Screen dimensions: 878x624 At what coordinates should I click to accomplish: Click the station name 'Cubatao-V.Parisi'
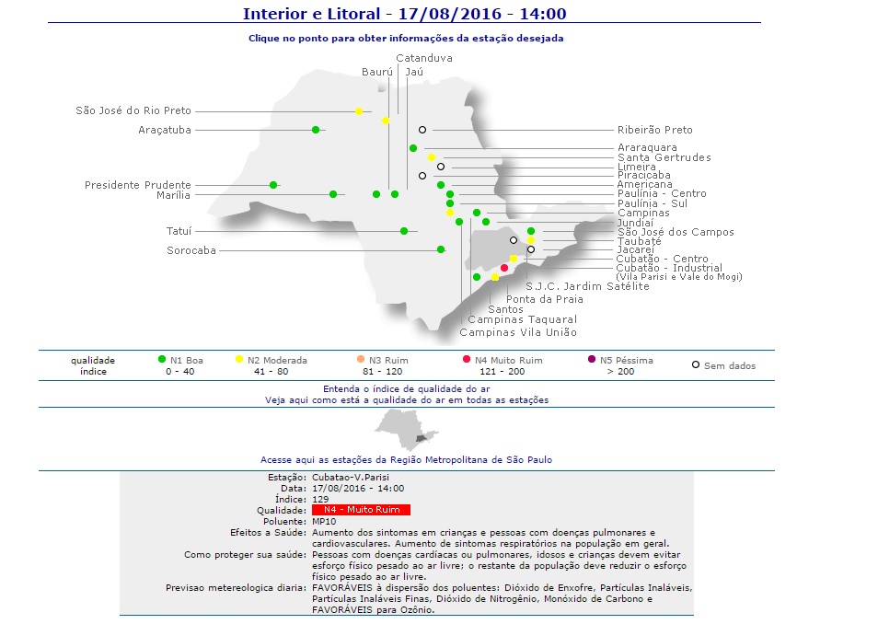(351, 478)
